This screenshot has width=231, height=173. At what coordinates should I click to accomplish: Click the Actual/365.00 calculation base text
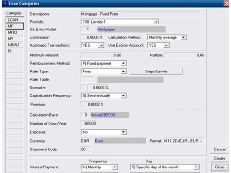[103, 115]
